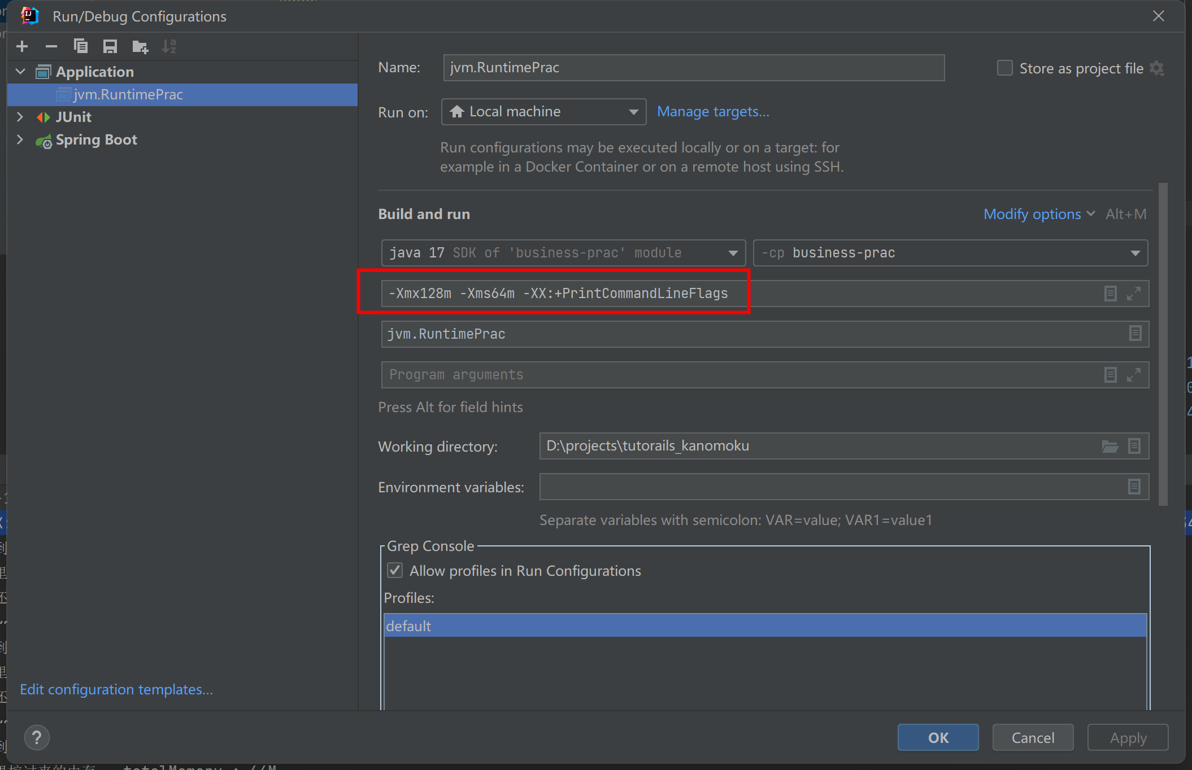This screenshot has width=1192, height=770.
Task: Select jvm.RuntimePrac configuration in tree
Action: click(x=182, y=95)
